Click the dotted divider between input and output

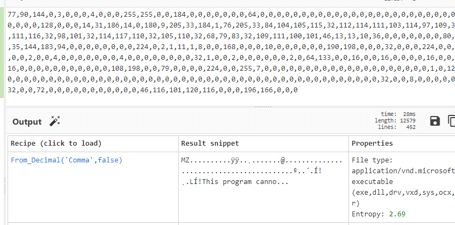[263, 107]
